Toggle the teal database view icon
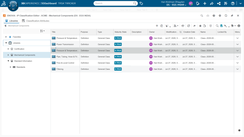This screenshot has height=137, width=244. coord(222,26)
